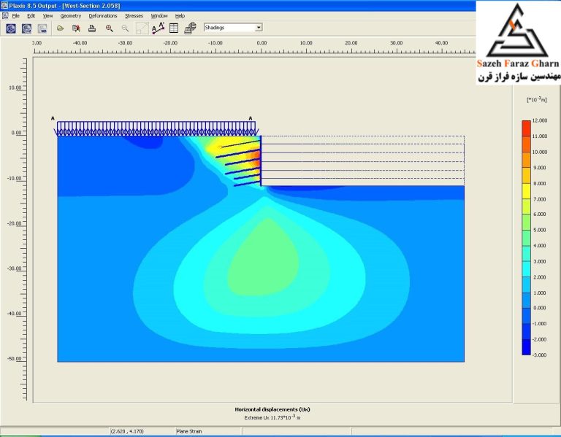The width and height of the screenshot is (561, 437).
Task: Click the Extreme Ux 11.73*10^-3 m text
Action: coord(272,417)
